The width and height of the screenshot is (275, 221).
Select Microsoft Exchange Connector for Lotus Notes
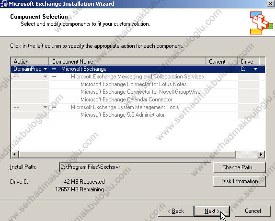click(133, 84)
